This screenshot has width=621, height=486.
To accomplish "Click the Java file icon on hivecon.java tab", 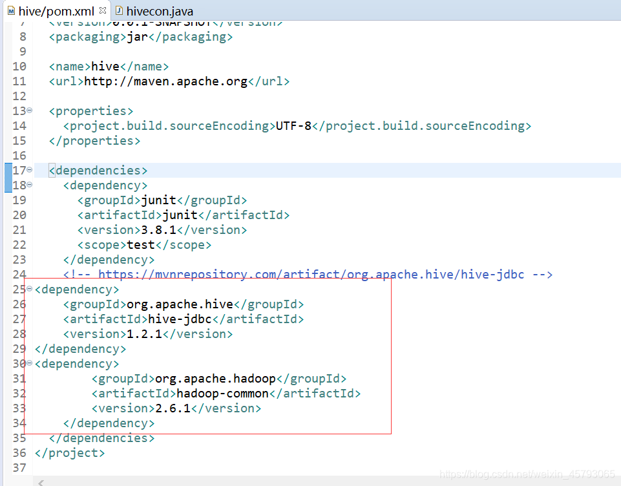I will pos(118,11).
